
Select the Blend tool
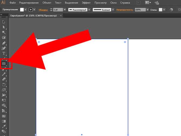pos(4,131)
